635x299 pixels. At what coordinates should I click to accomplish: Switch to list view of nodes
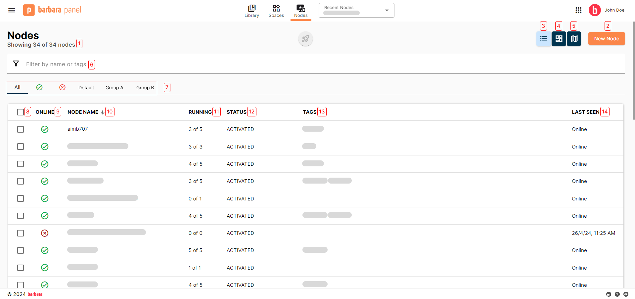[543, 39]
